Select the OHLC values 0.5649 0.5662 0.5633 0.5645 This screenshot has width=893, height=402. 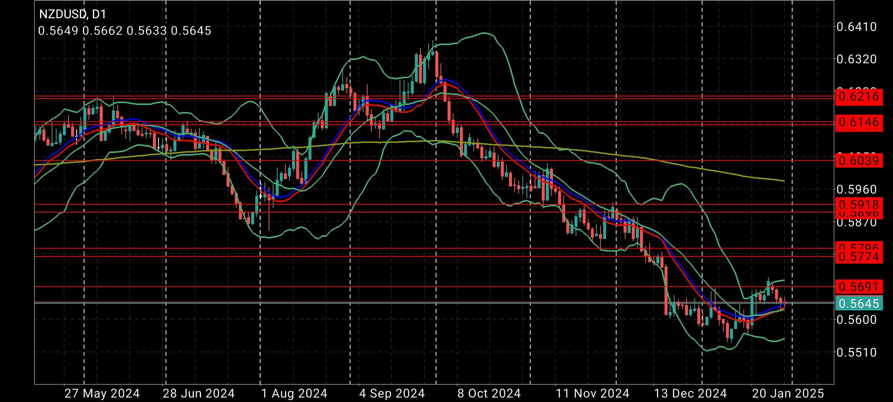click(125, 31)
